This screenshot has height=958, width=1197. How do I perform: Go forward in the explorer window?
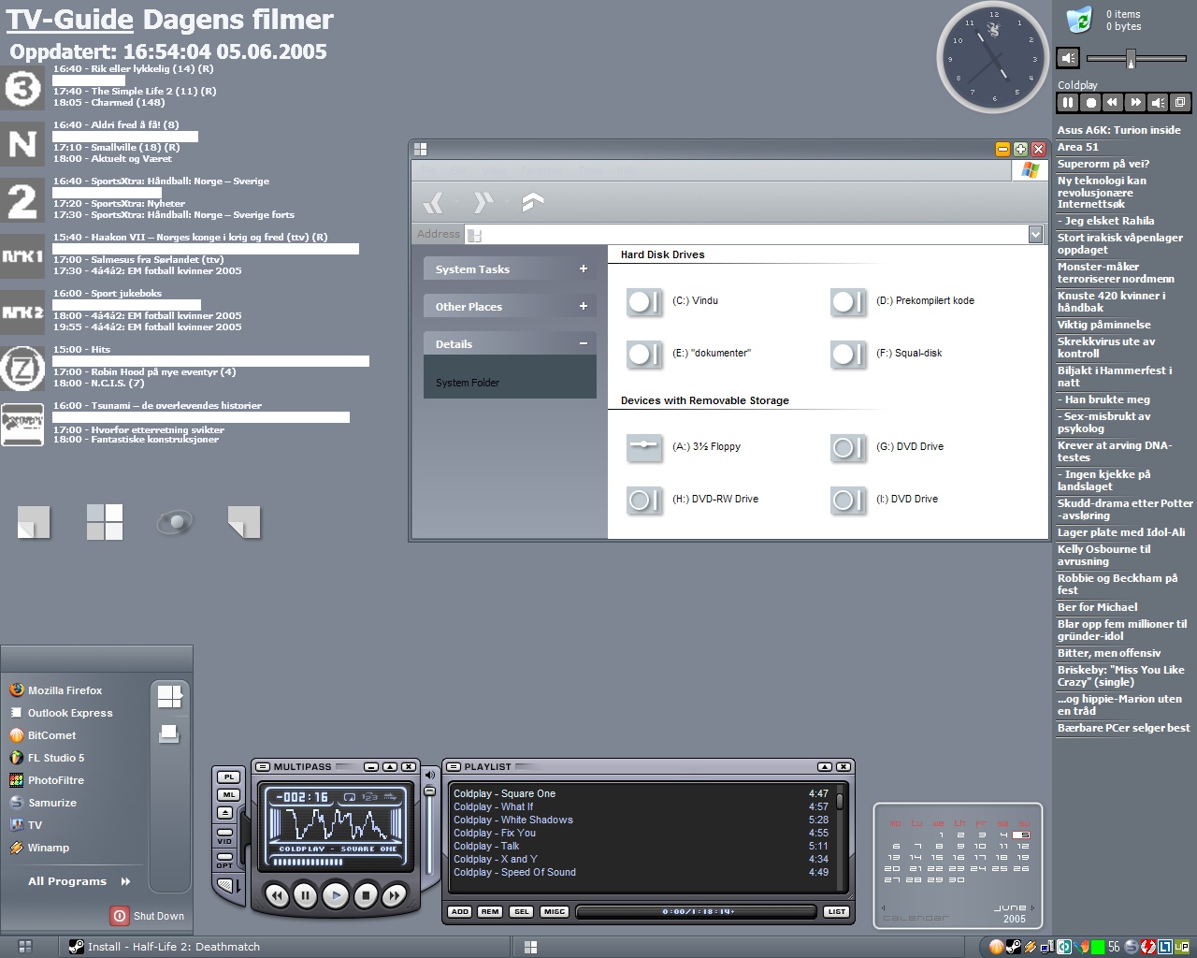pyautogui.click(x=483, y=202)
